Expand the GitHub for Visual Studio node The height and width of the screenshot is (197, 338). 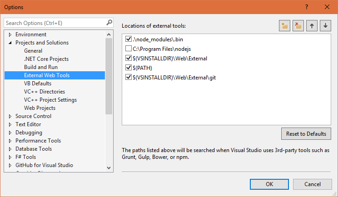pyautogui.click(x=10, y=165)
